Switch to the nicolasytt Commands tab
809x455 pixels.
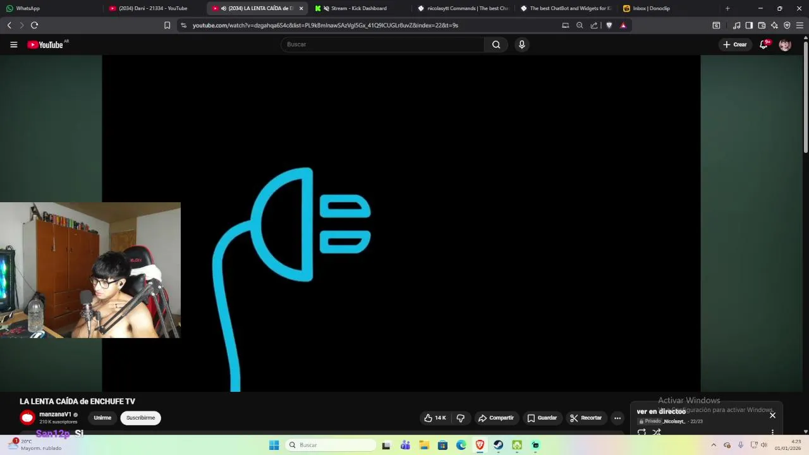click(463, 8)
